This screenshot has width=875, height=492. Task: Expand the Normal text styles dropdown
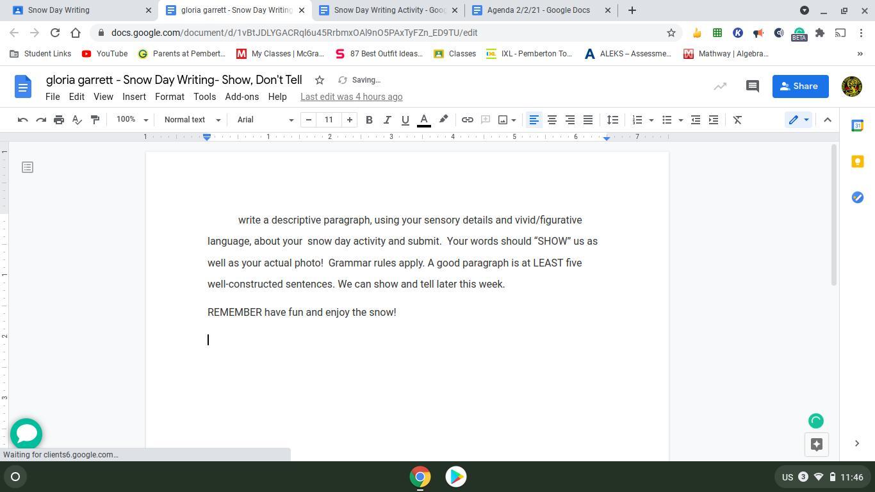coord(192,120)
